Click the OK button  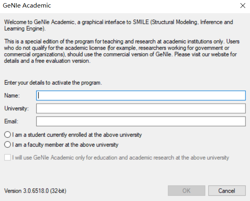pos(186,191)
